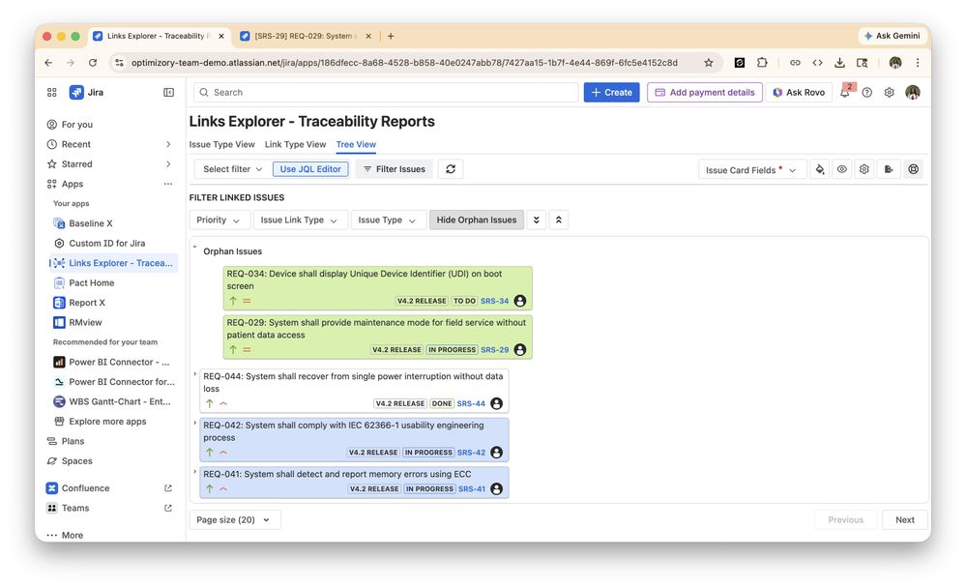This screenshot has height=588, width=966.
Task: Click assignee avatar on SRS-44 card
Action: coord(497,403)
